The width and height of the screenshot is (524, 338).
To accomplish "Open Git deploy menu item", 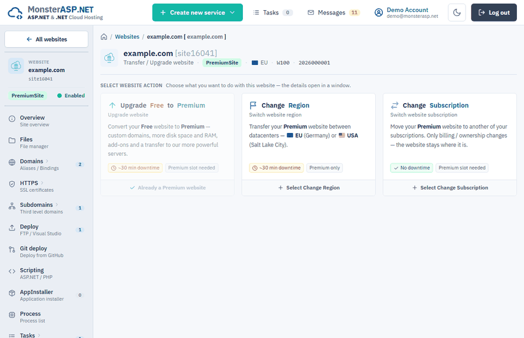I will click(46, 252).
